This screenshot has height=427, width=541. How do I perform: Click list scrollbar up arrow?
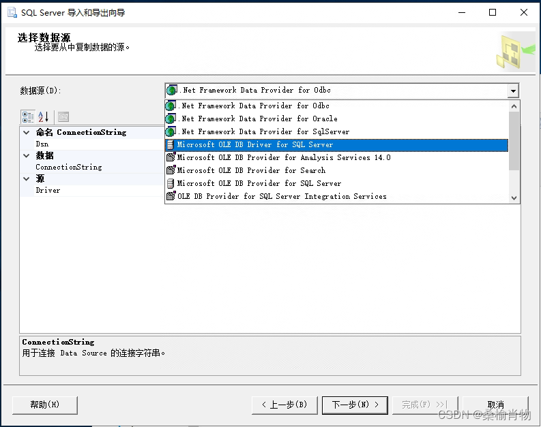click(x=514, y=106)
